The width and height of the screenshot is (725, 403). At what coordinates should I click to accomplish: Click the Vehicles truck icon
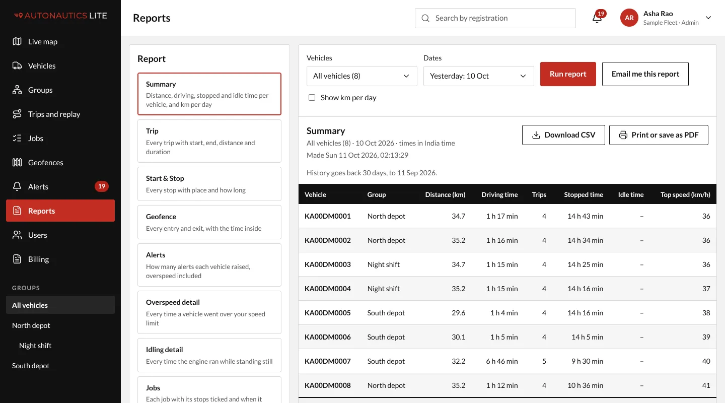(17, 66)
